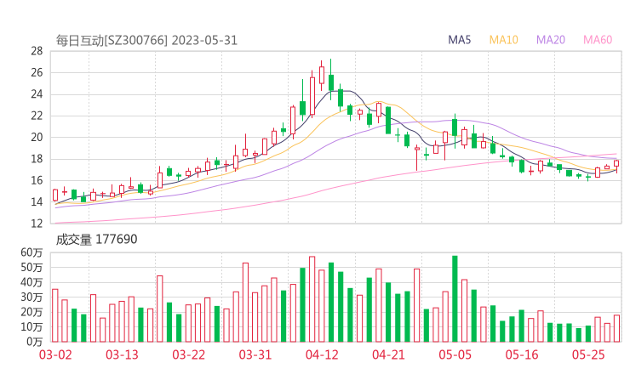The width and height of the screenshot is (630, 374).
Task: Click the 05-05 date axis label
Action: tap(455, 354)
